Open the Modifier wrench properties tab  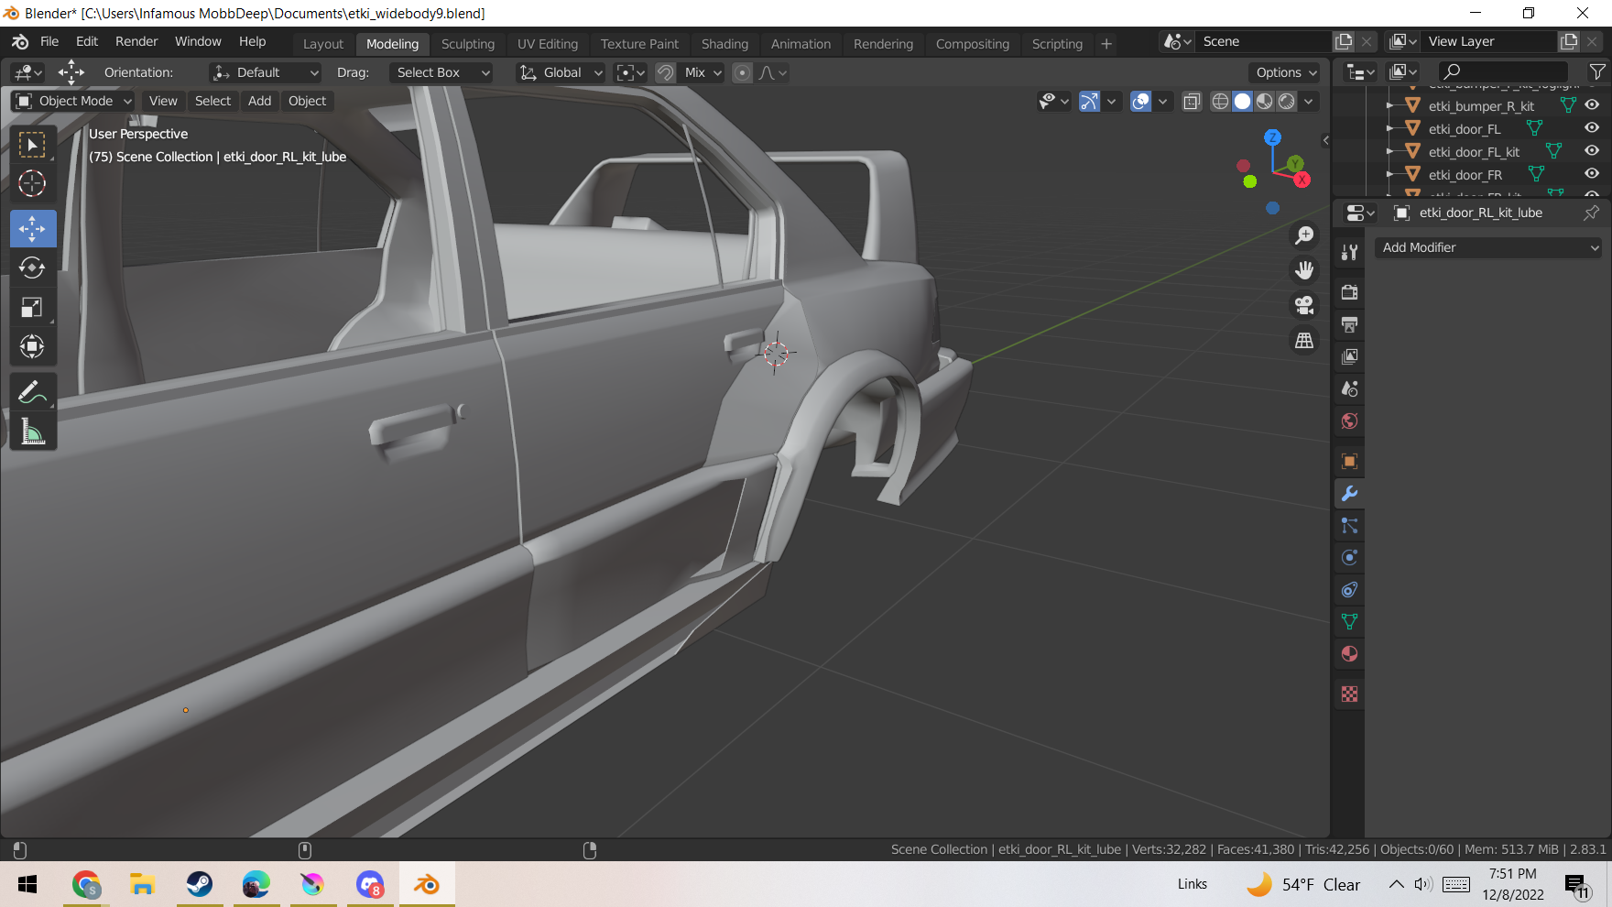pos(1349,493)
